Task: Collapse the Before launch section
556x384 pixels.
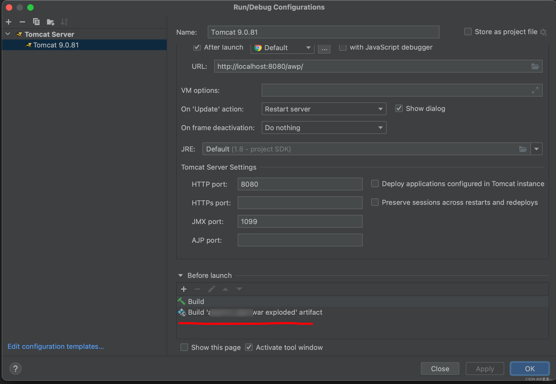Action: (x=181, y=275)
